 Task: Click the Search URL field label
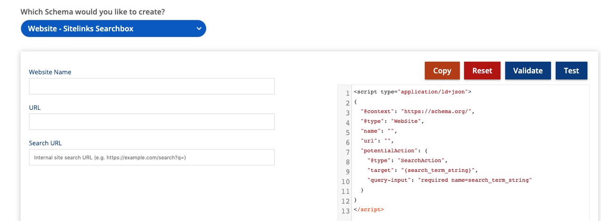tap(45, 143)
